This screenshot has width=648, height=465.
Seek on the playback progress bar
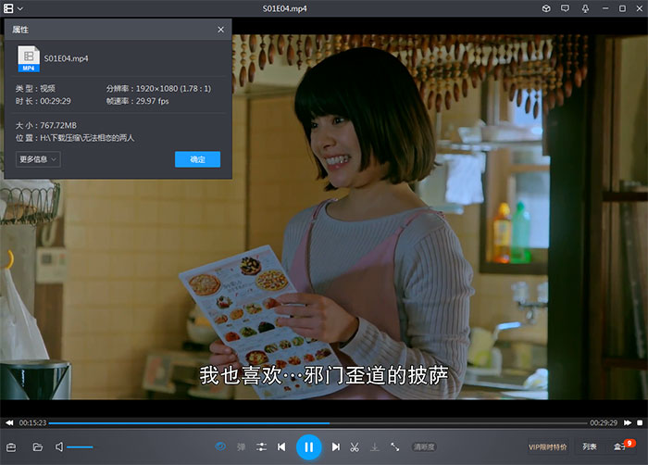coord(318,423)
